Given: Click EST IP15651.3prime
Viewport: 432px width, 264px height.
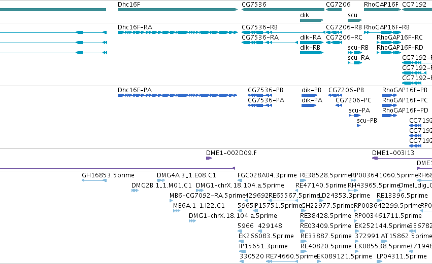Looking at the screenshot, I should 242,252.
